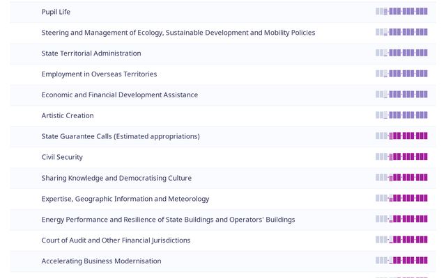Click bar indicator for Sharing Knowledge and Democratising Culture
This screenshot has height=278, width=446.
pyautogui.click(x=401, y=178)
